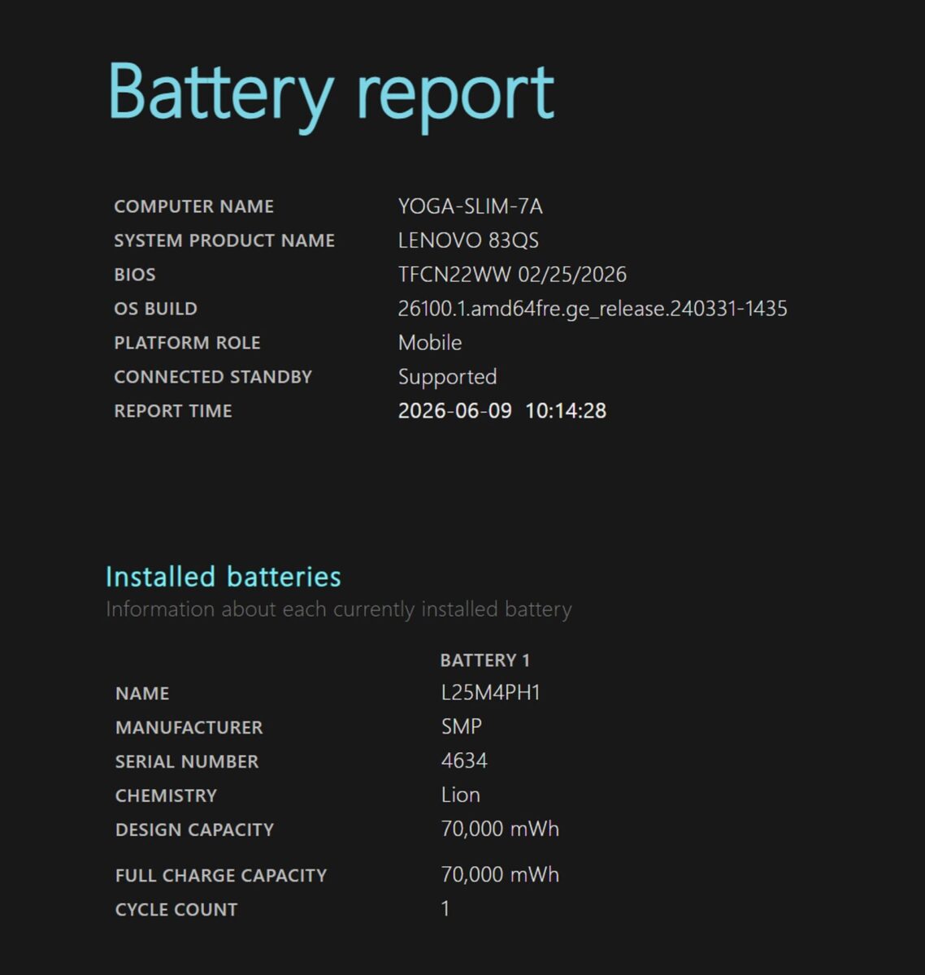Select the Mobile platform role value
The image size is (925, 975).
430,343
